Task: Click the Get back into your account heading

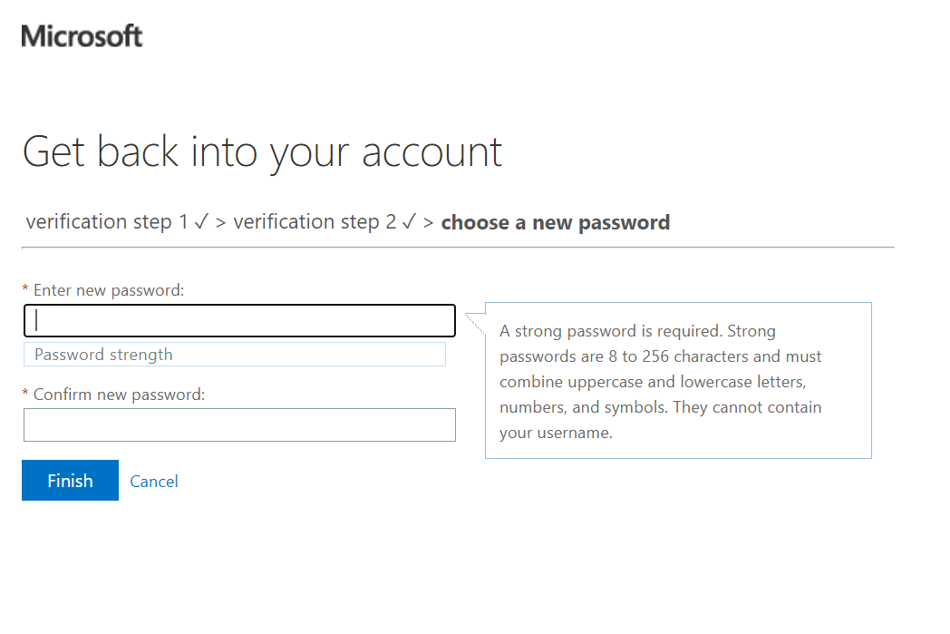Action: pos(262,151)
